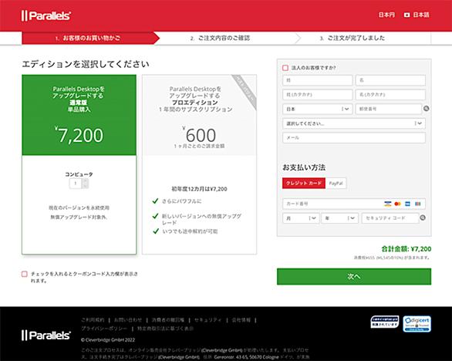Screen dimensions: 452x361
Task: Open the 年 expiry year dropdown
Action: pos(340,218)
